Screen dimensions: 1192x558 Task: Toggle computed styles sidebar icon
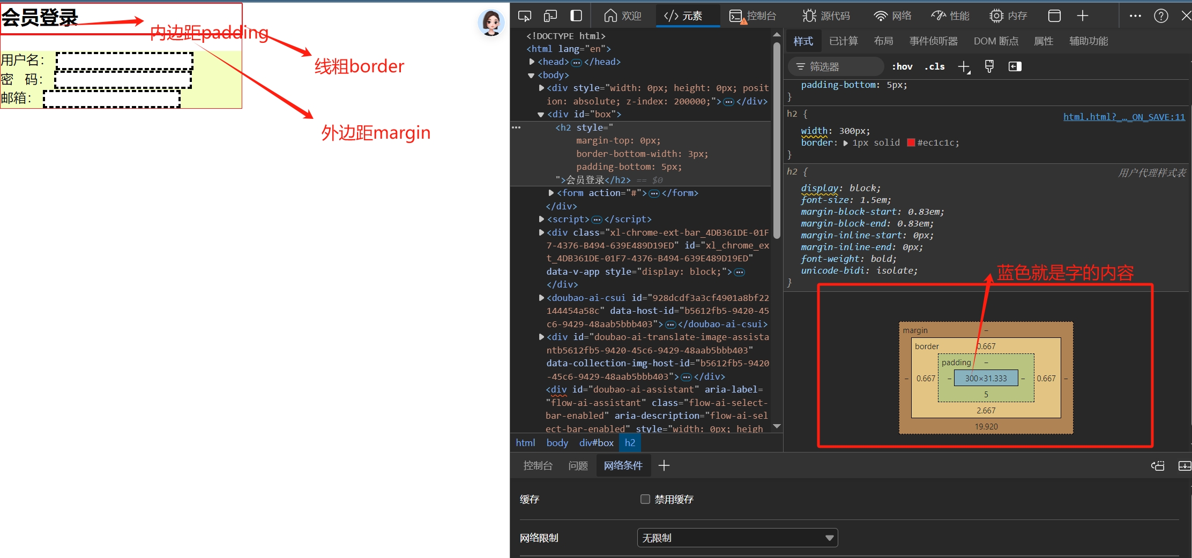point(1015,66)
